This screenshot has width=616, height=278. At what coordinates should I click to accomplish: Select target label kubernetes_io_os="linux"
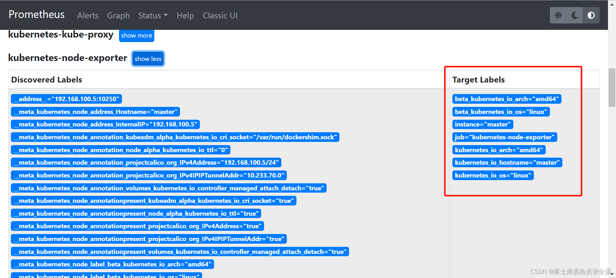[493, 175]
